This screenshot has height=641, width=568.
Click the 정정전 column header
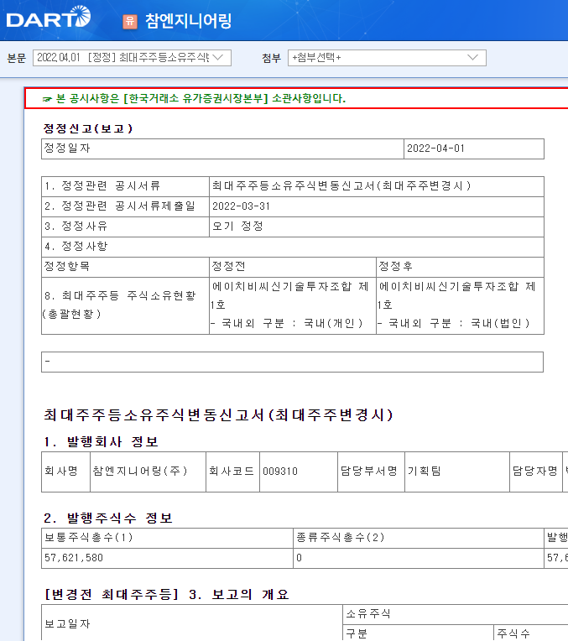coord(292,267)
